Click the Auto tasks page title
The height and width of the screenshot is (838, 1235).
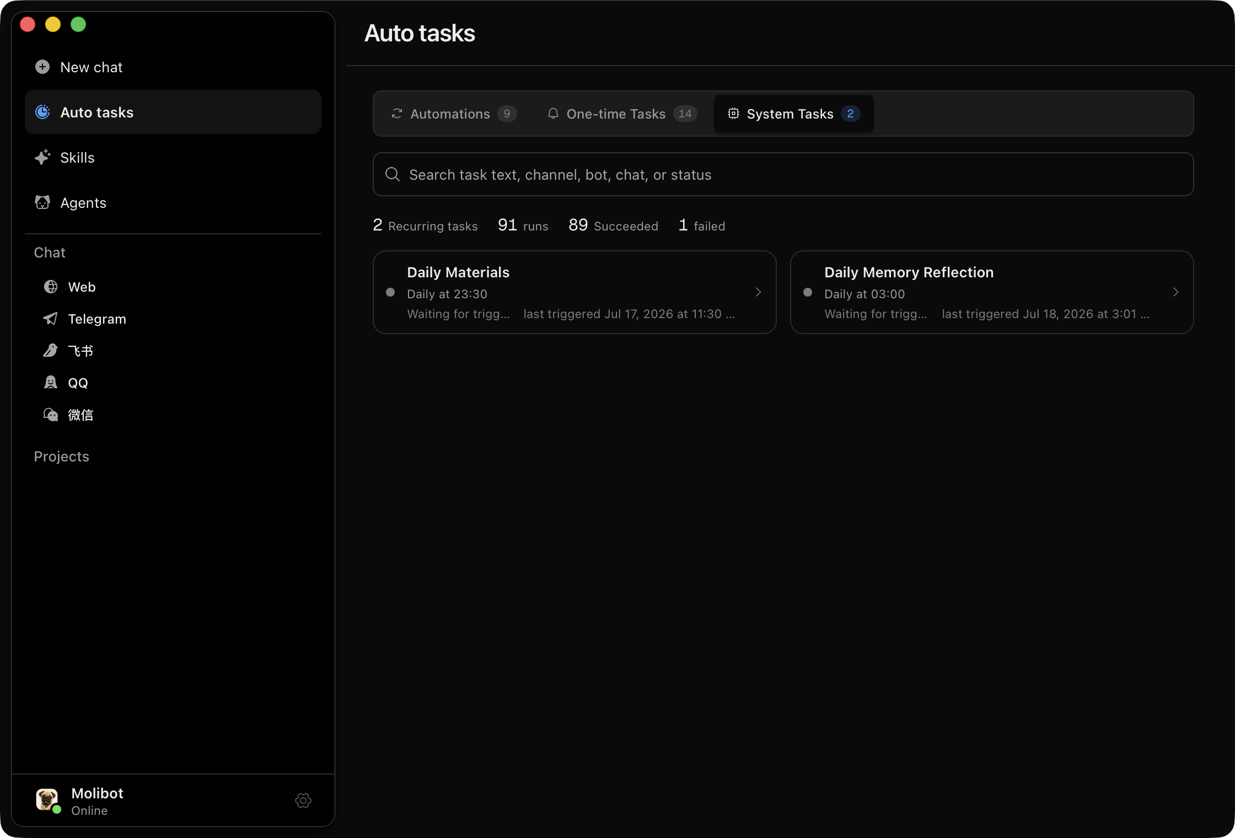pyautogui.click(x=420, y=33)
